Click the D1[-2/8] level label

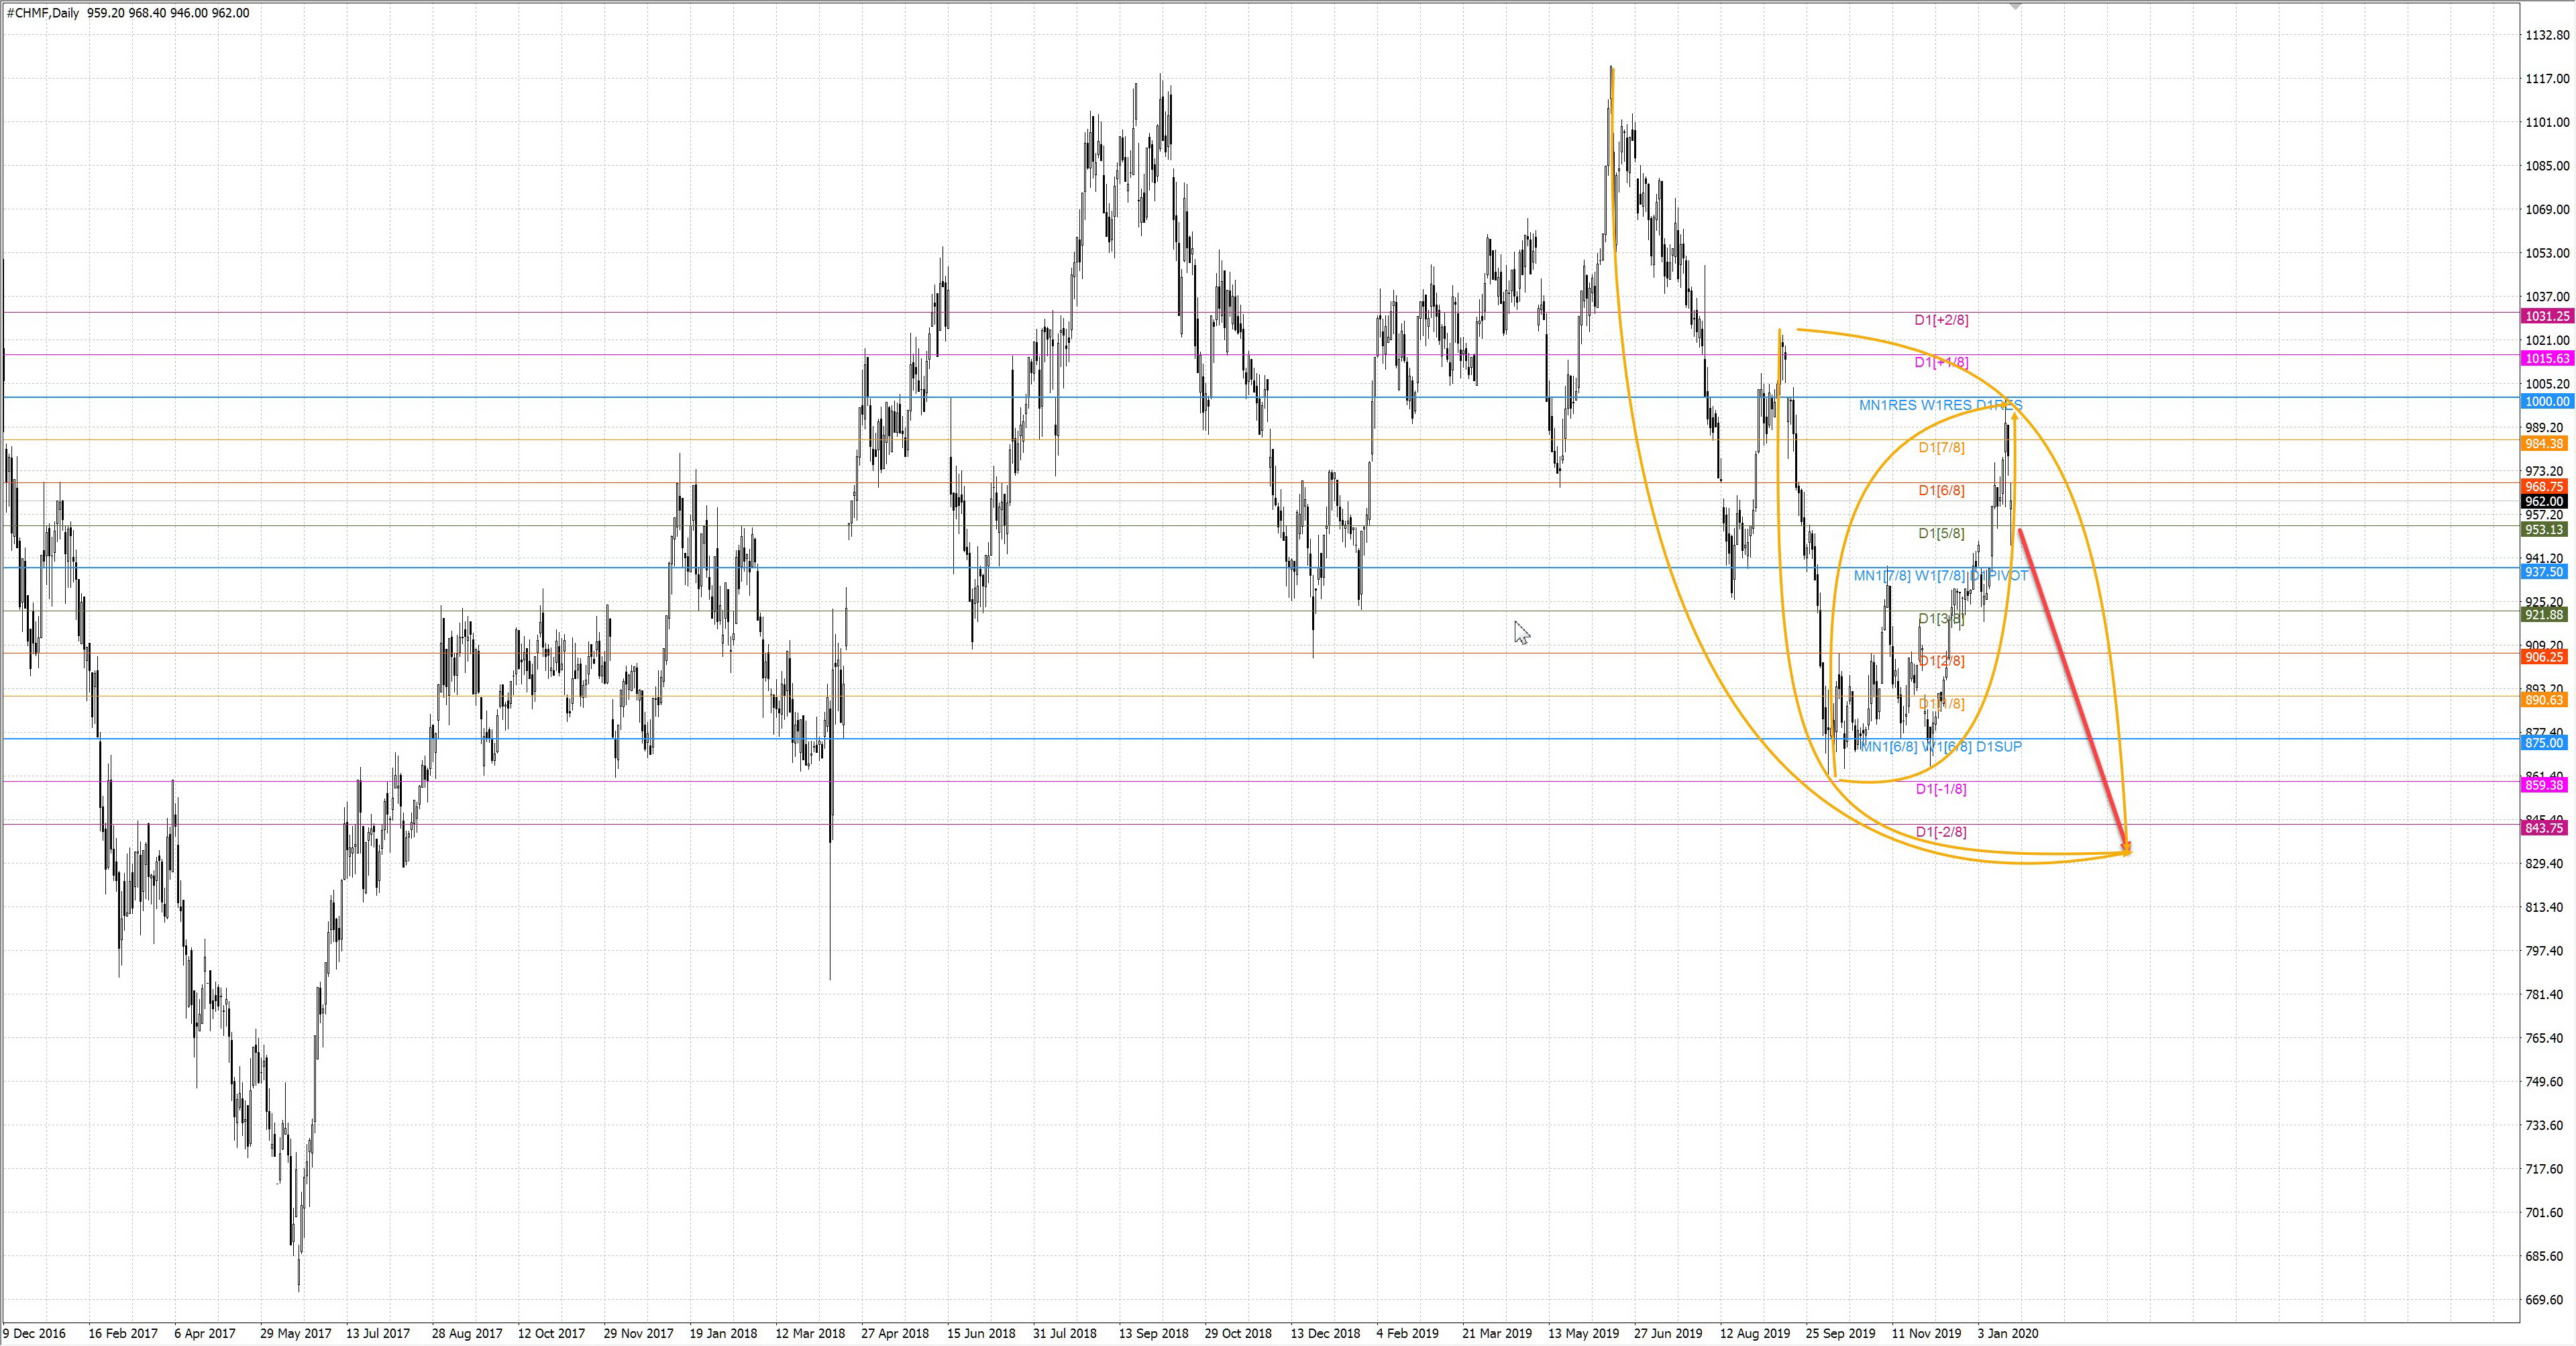coord(1941,832)
